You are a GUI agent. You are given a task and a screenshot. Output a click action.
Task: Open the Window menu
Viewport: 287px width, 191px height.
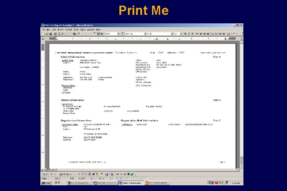[91, 29]
